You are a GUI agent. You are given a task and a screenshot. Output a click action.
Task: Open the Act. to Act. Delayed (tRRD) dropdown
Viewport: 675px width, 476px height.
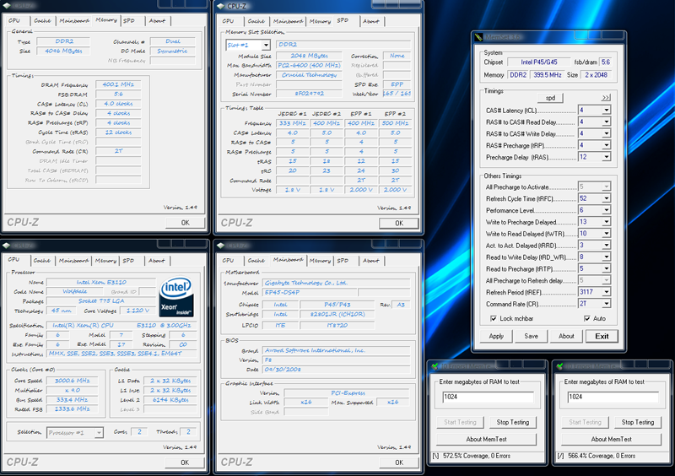click(606, 245)
